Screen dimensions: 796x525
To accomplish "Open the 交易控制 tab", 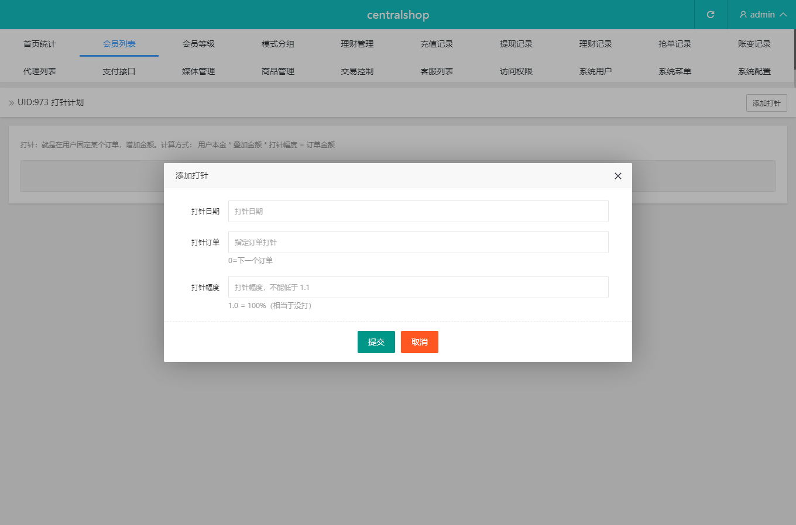I will (x=357, y=71).
